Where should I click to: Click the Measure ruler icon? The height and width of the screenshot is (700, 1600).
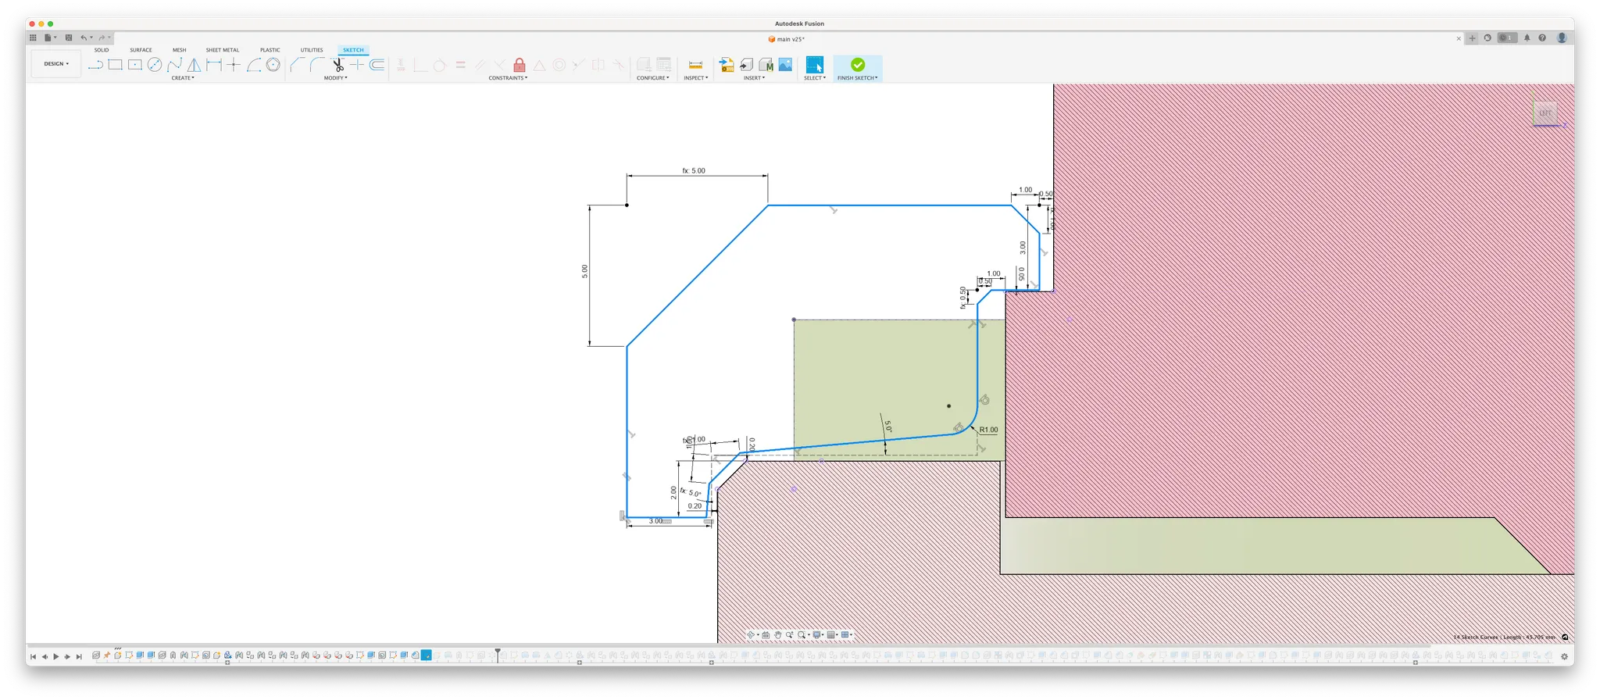coord(695,65)
